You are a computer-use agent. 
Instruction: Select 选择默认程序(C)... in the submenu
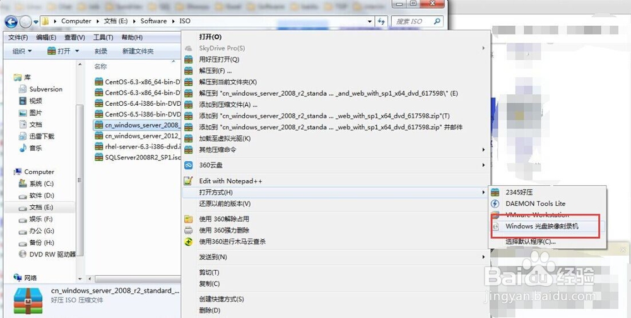(x=531, y=242)
